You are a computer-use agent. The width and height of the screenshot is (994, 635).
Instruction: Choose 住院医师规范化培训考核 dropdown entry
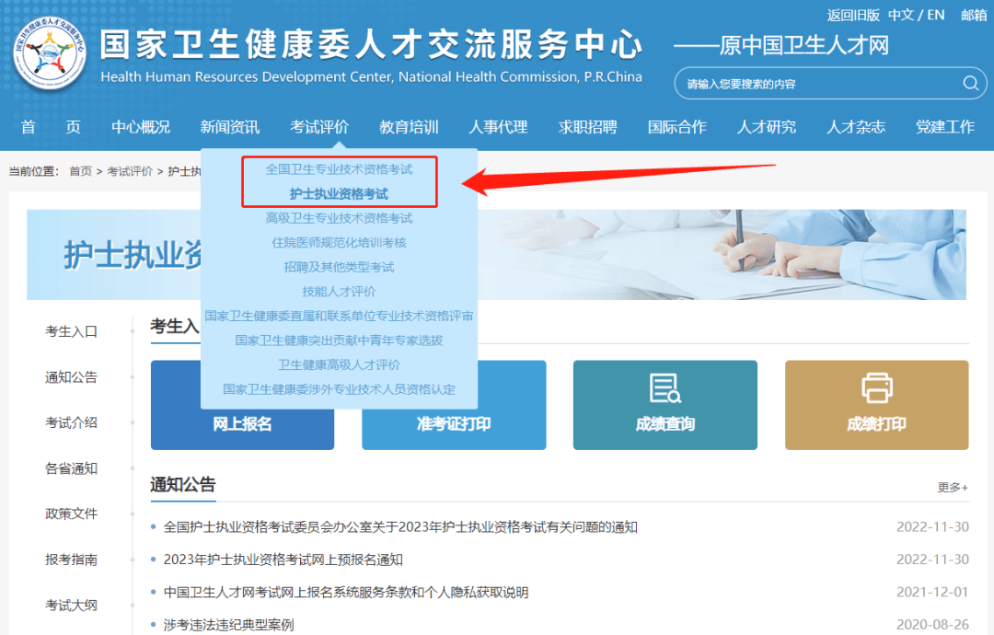(x=339, y=243)
